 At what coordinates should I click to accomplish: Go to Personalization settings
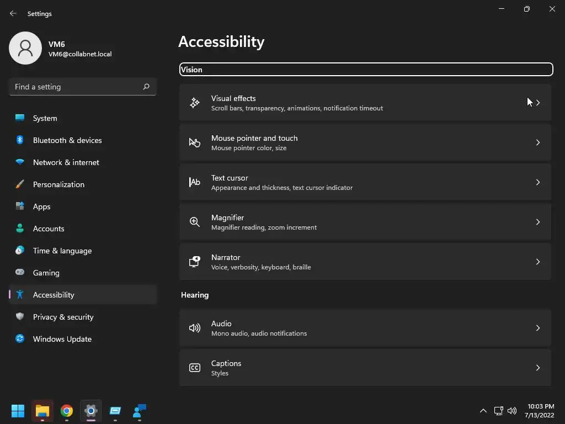coord(58,184)
